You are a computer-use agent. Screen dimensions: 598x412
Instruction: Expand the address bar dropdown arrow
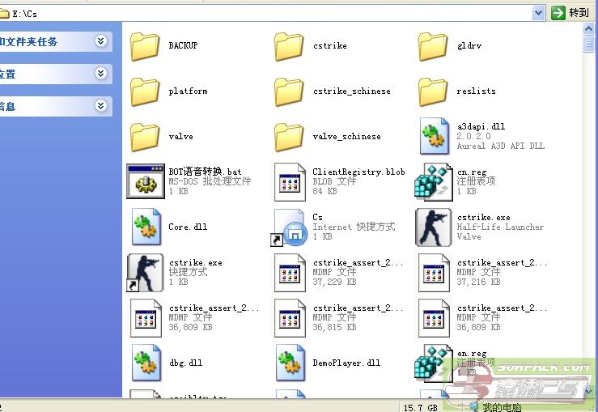tap(539, 13)
